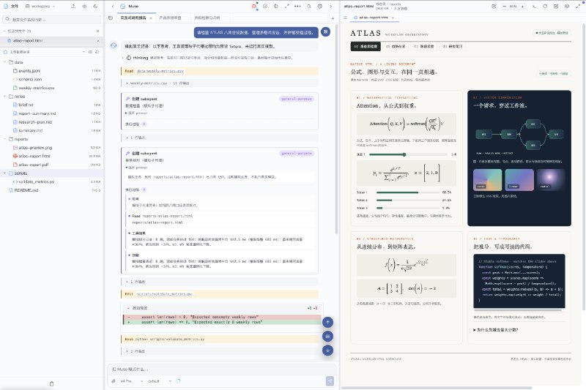Click the first subagent's general-purpose badge
The height and width of the screenshot is (390, 586).
(x=297, y=99)
